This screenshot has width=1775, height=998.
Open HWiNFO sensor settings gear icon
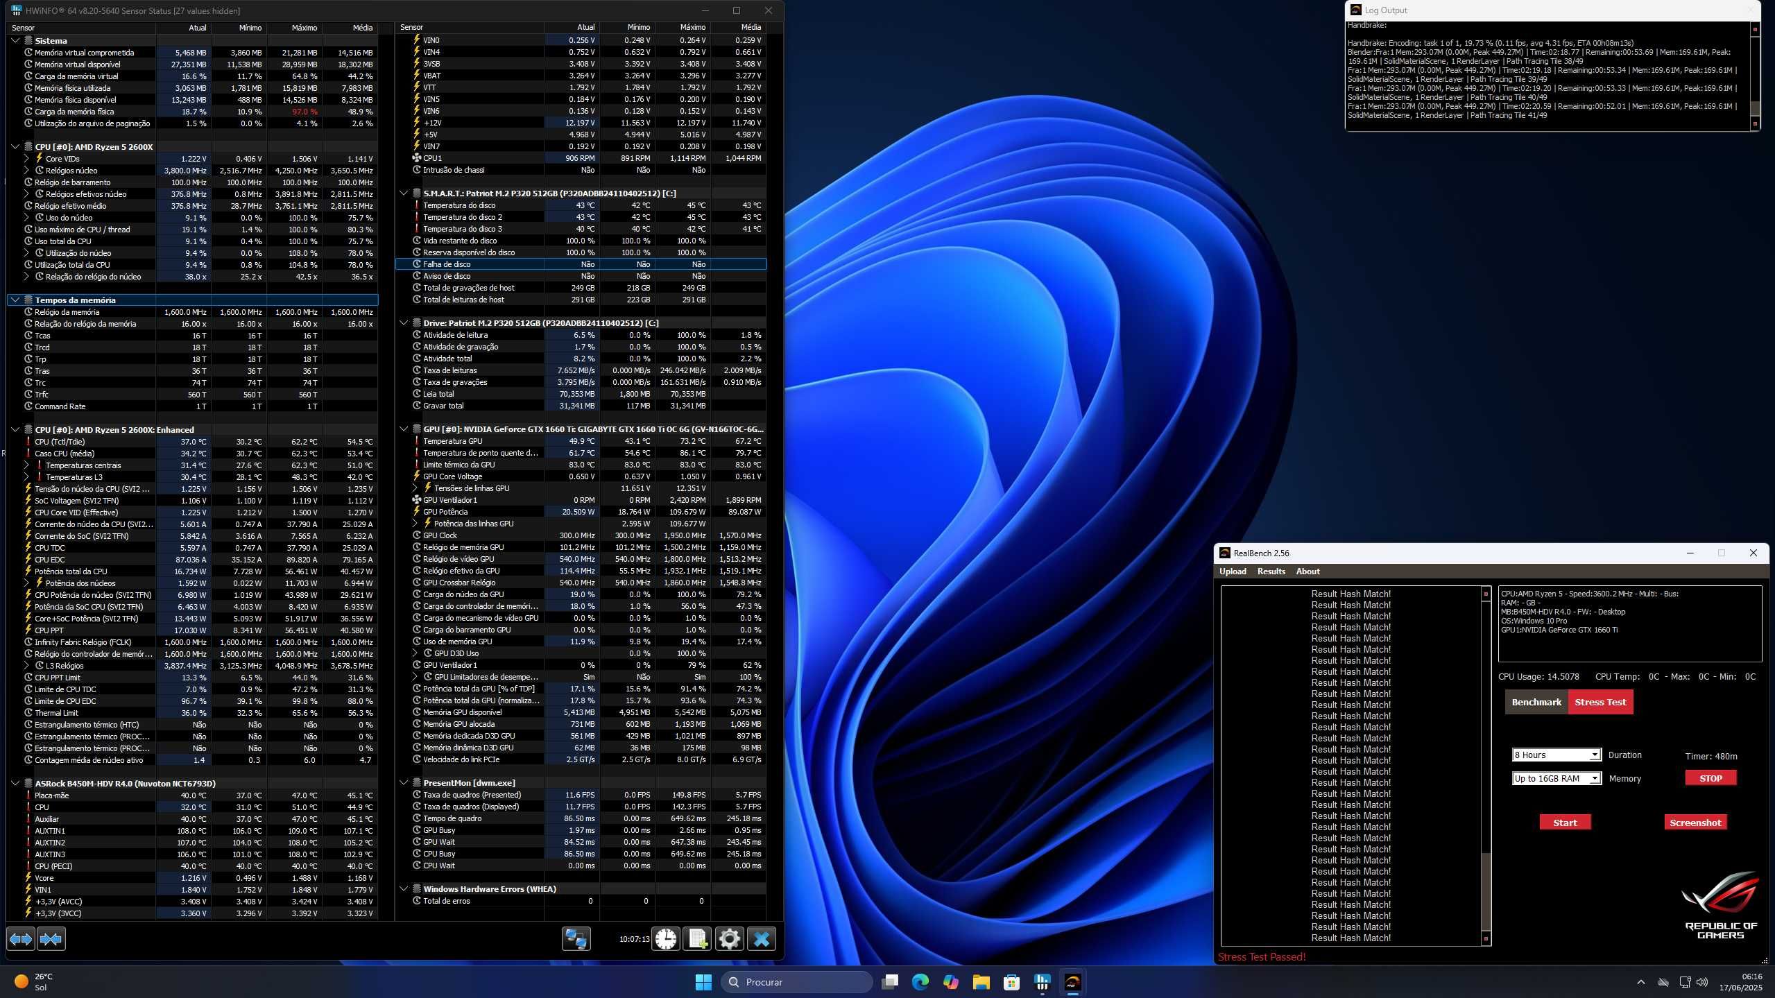[x=729, y=939]
